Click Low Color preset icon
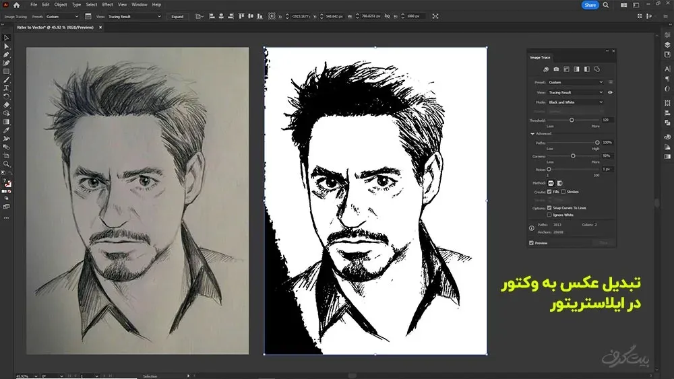Screen dimensions: 674x379 [x=567, y=69]
